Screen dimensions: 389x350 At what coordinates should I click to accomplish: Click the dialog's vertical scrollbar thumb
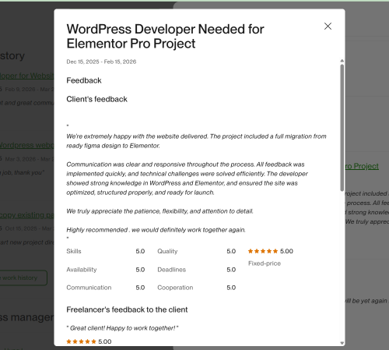[342, 128]
